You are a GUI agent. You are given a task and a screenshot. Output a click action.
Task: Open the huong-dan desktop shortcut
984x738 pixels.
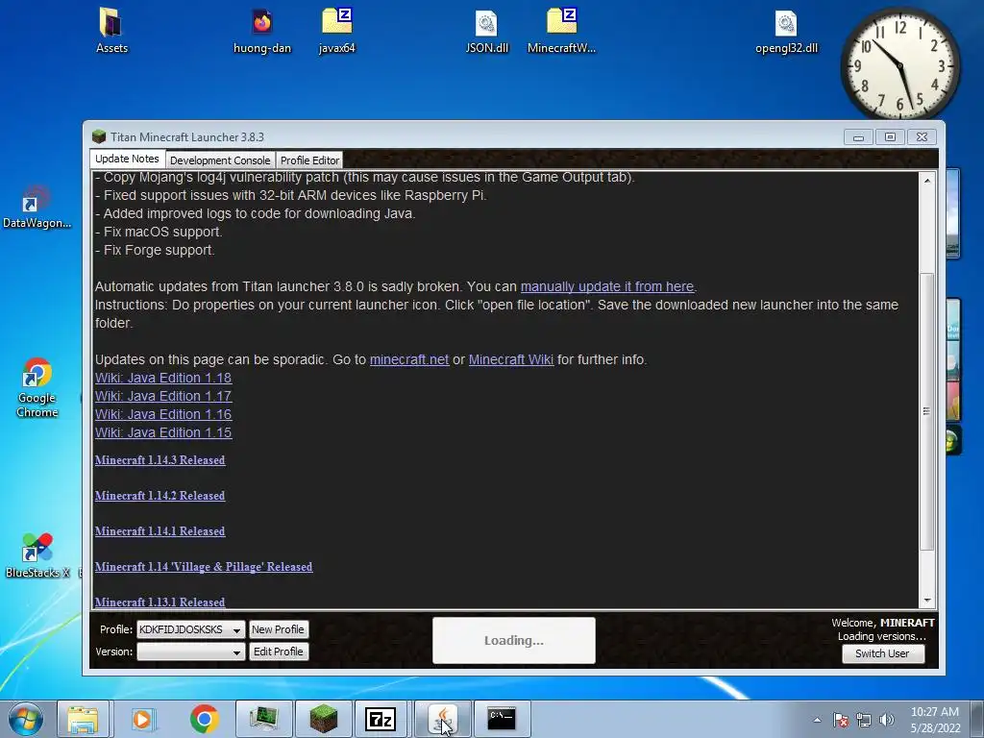click(261, 30)
